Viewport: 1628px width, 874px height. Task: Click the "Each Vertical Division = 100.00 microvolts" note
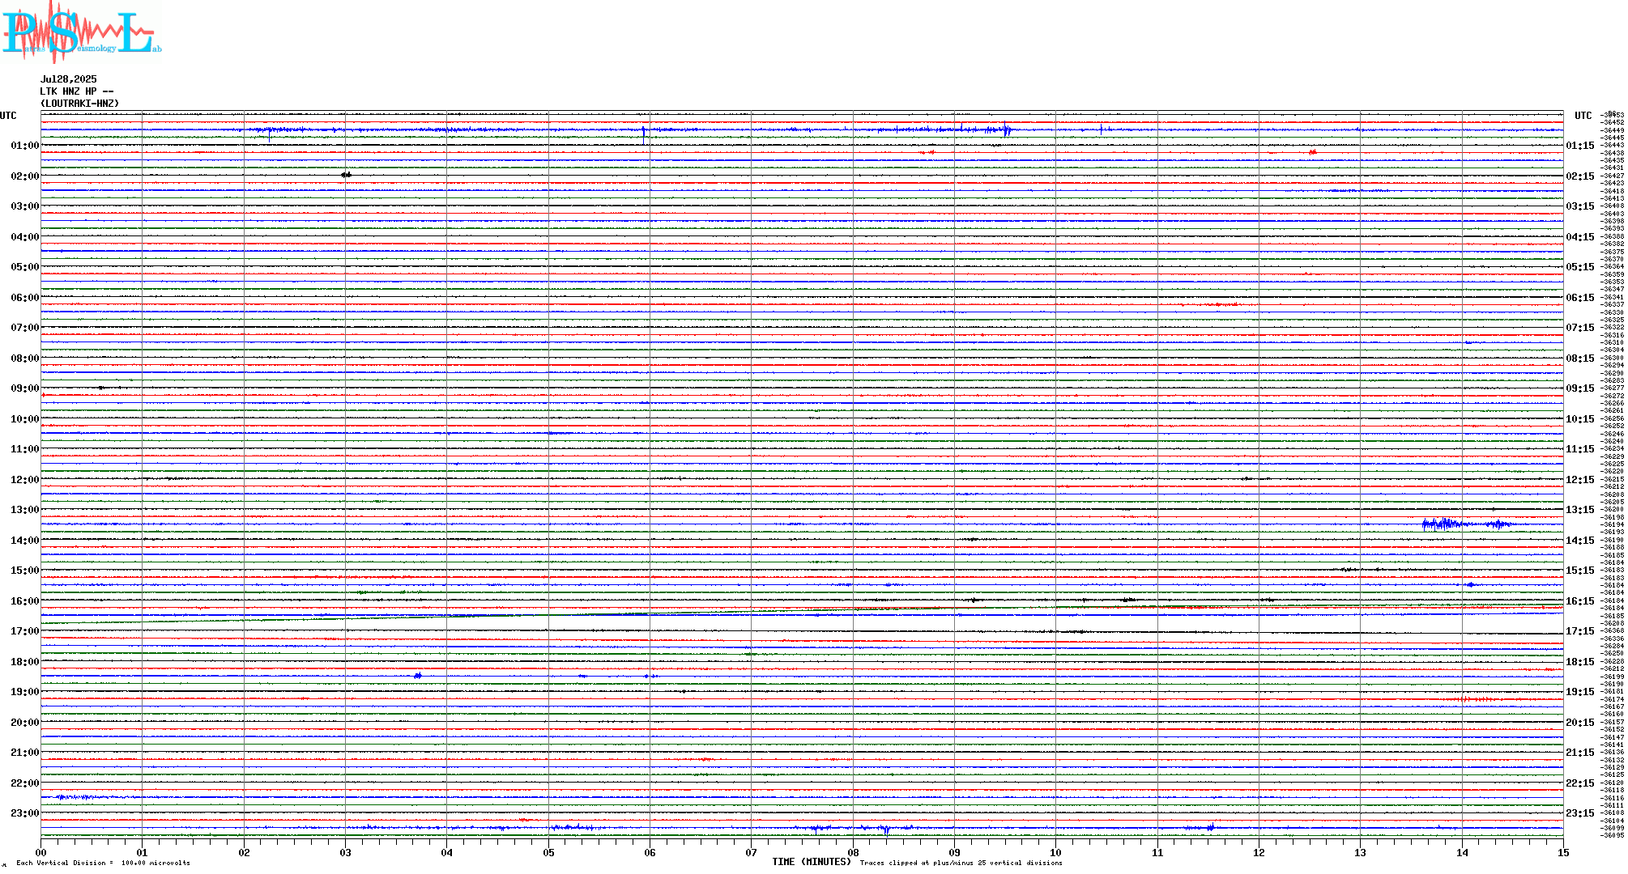(x=103, y=863)
